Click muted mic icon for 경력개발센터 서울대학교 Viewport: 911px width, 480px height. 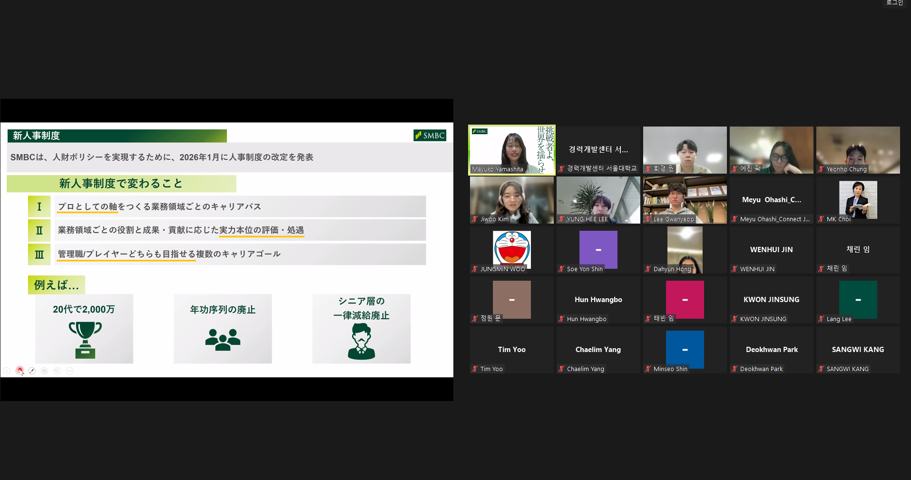pyautogui.click(x=562, y=169)
